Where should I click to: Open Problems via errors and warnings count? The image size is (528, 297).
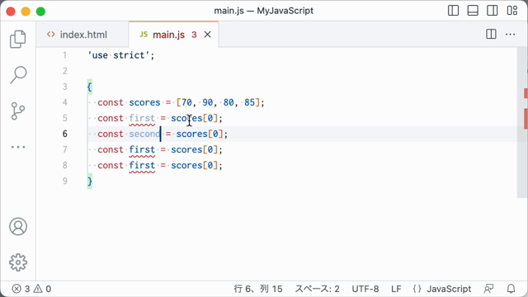(31, 289)
